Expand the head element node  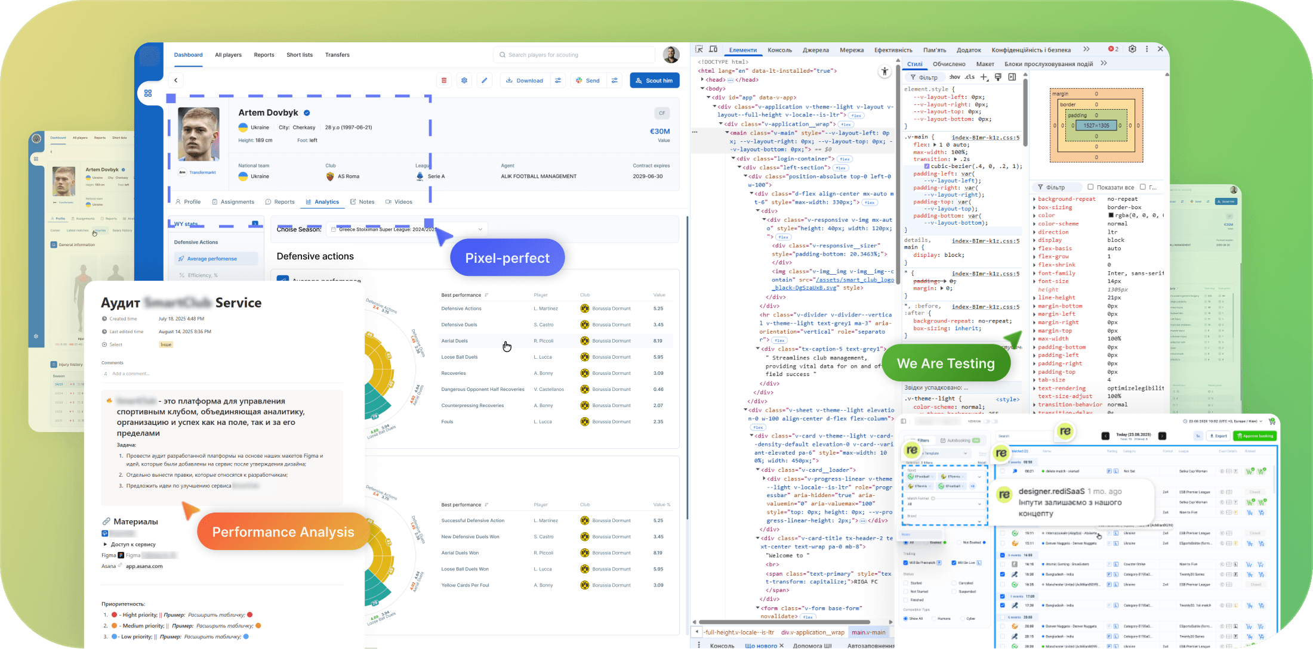click(x=702, y=80)
